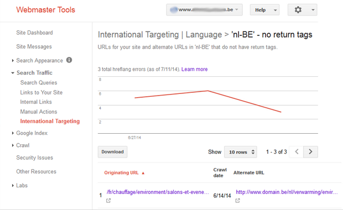
Task: Open the site selector dropdown
Action: click(x=204, y=10)
